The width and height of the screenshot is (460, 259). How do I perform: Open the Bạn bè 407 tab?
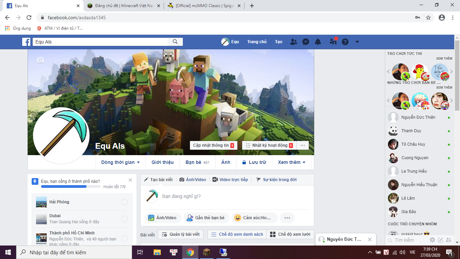[x=197, y=162]
